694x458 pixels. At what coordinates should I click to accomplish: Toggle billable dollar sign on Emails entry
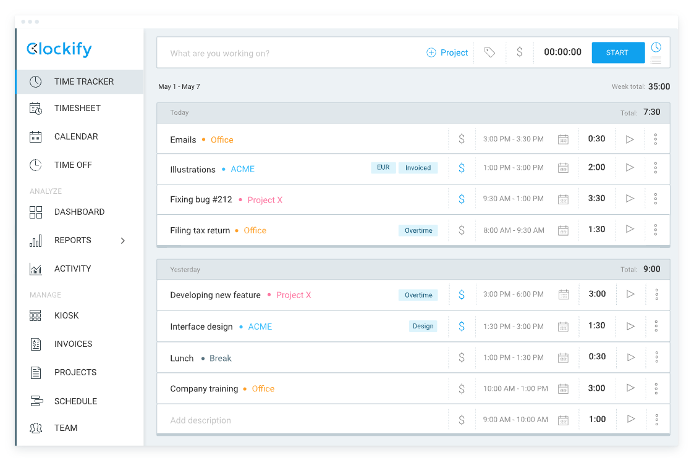point(462,139)
